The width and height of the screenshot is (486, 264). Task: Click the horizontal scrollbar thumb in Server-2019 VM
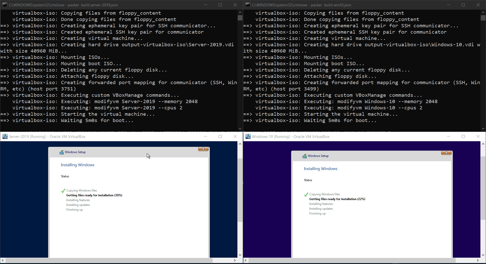109,260
